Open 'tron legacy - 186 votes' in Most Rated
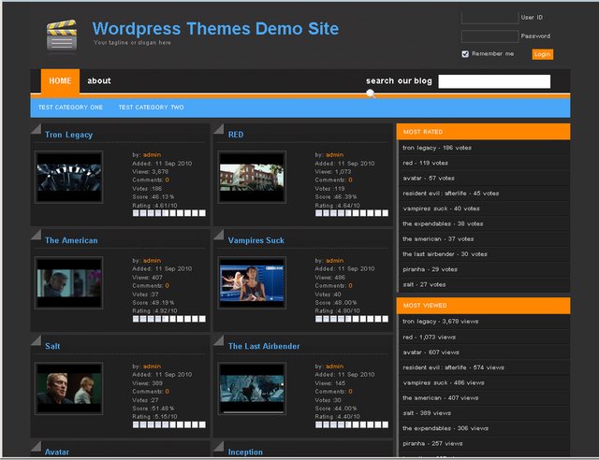 437,148
